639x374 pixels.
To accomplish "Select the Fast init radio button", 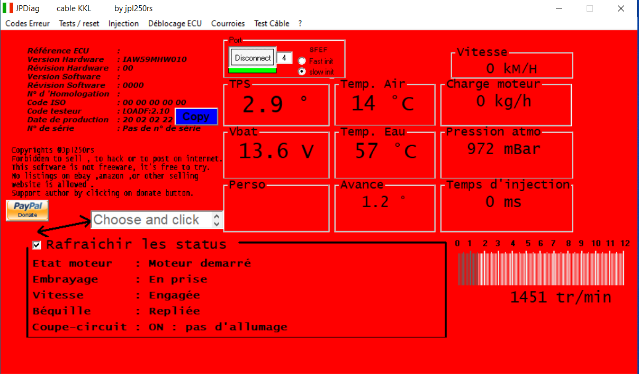I will (x=302, y=61).
